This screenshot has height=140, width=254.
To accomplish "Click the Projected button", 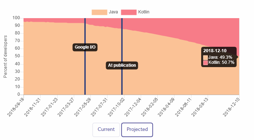I will point(137,129).
